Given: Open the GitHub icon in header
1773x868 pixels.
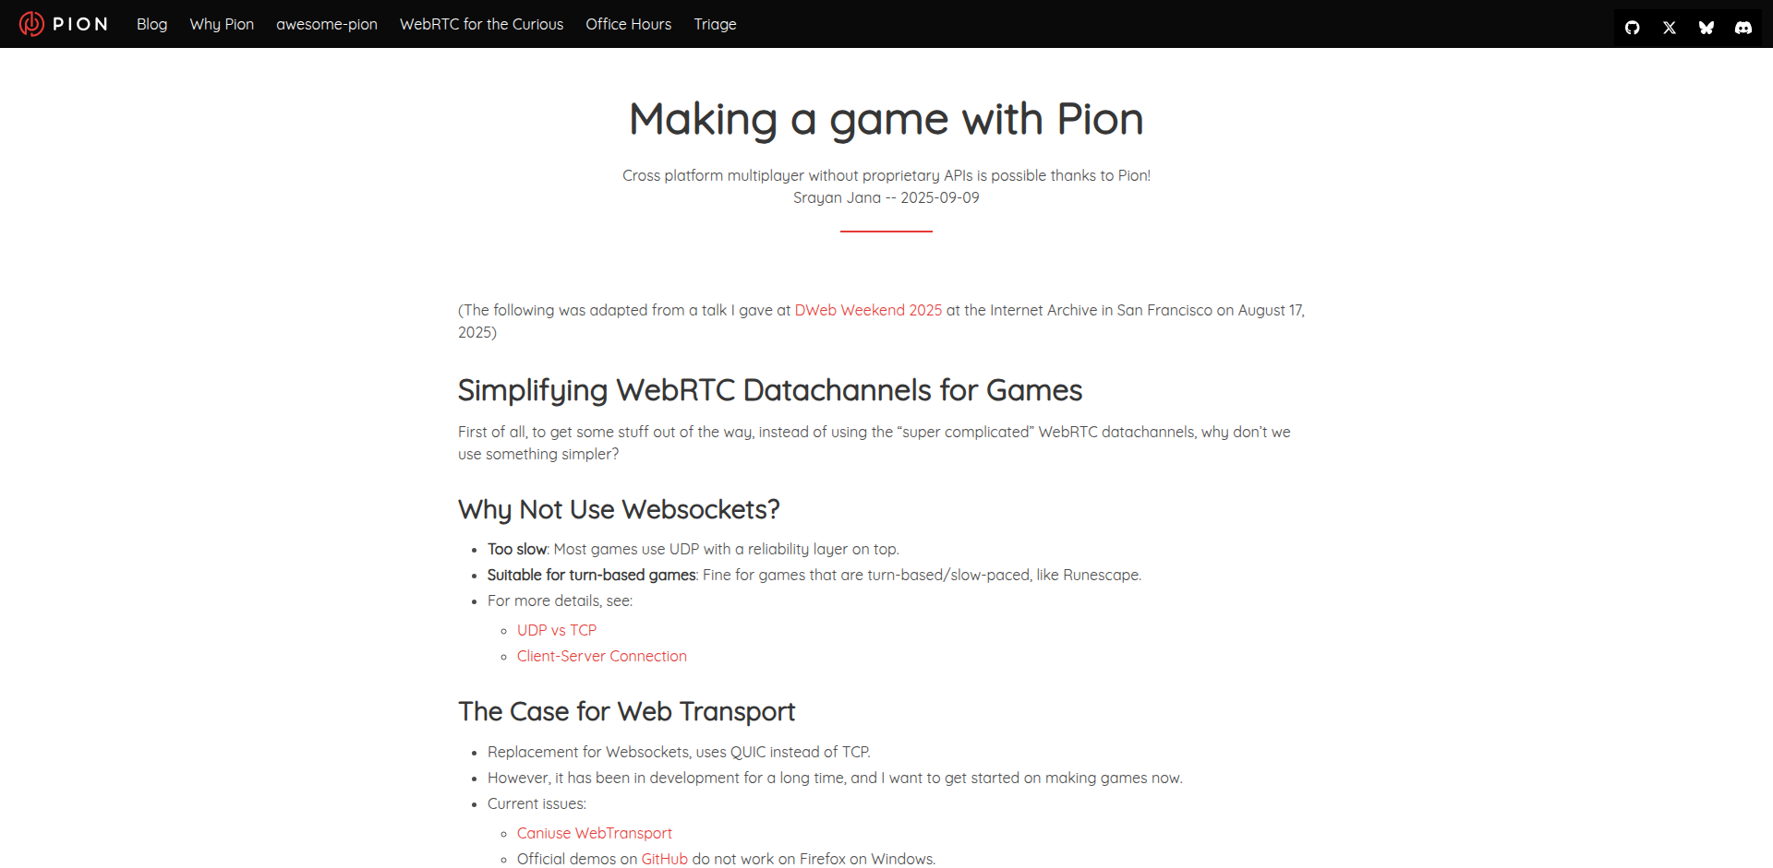Looking at the screenshot, I should coord(1633,28).
